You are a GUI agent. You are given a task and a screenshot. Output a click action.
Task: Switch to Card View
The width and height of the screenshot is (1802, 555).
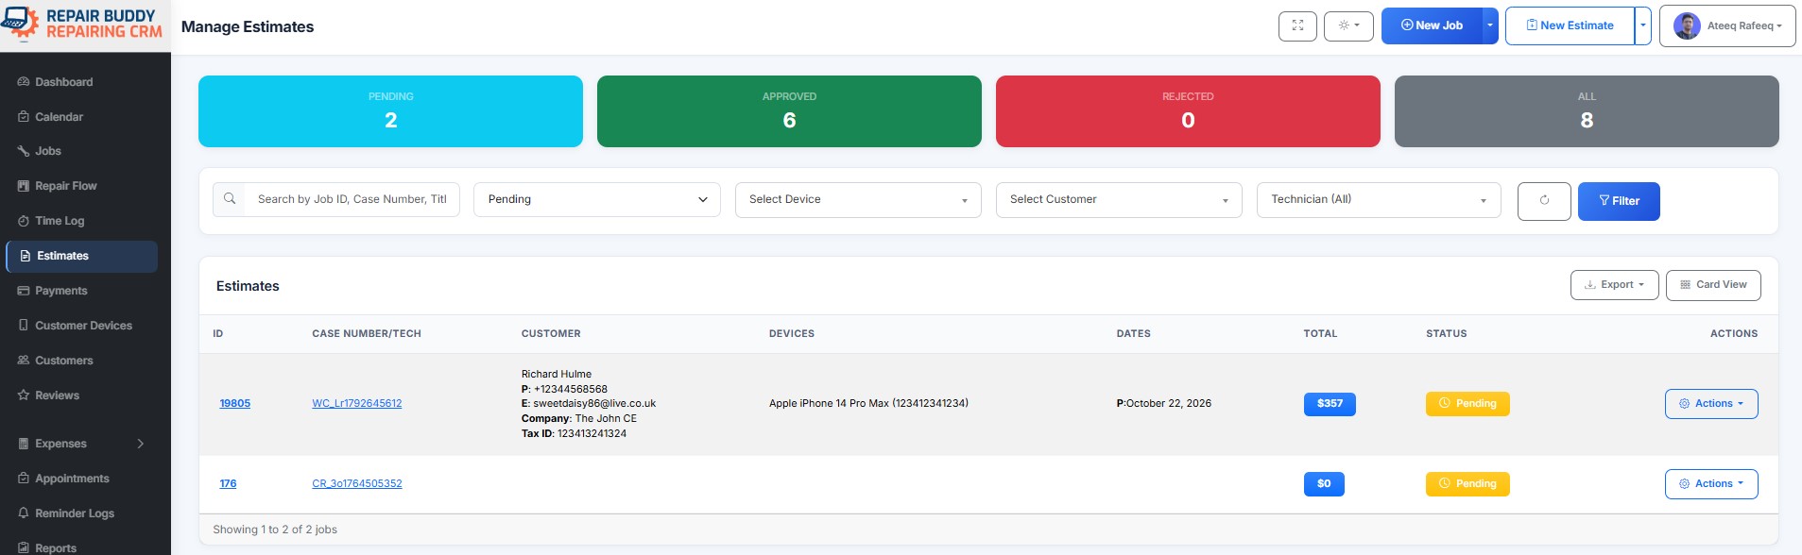click(1713, 285)
